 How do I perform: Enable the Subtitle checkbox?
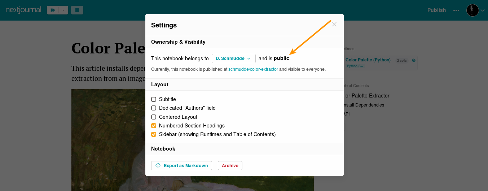[154, 99]
